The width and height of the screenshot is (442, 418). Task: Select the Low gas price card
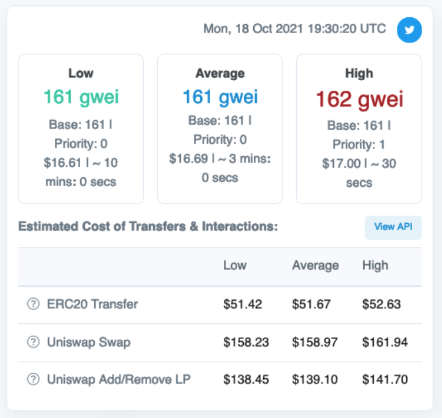81,129
